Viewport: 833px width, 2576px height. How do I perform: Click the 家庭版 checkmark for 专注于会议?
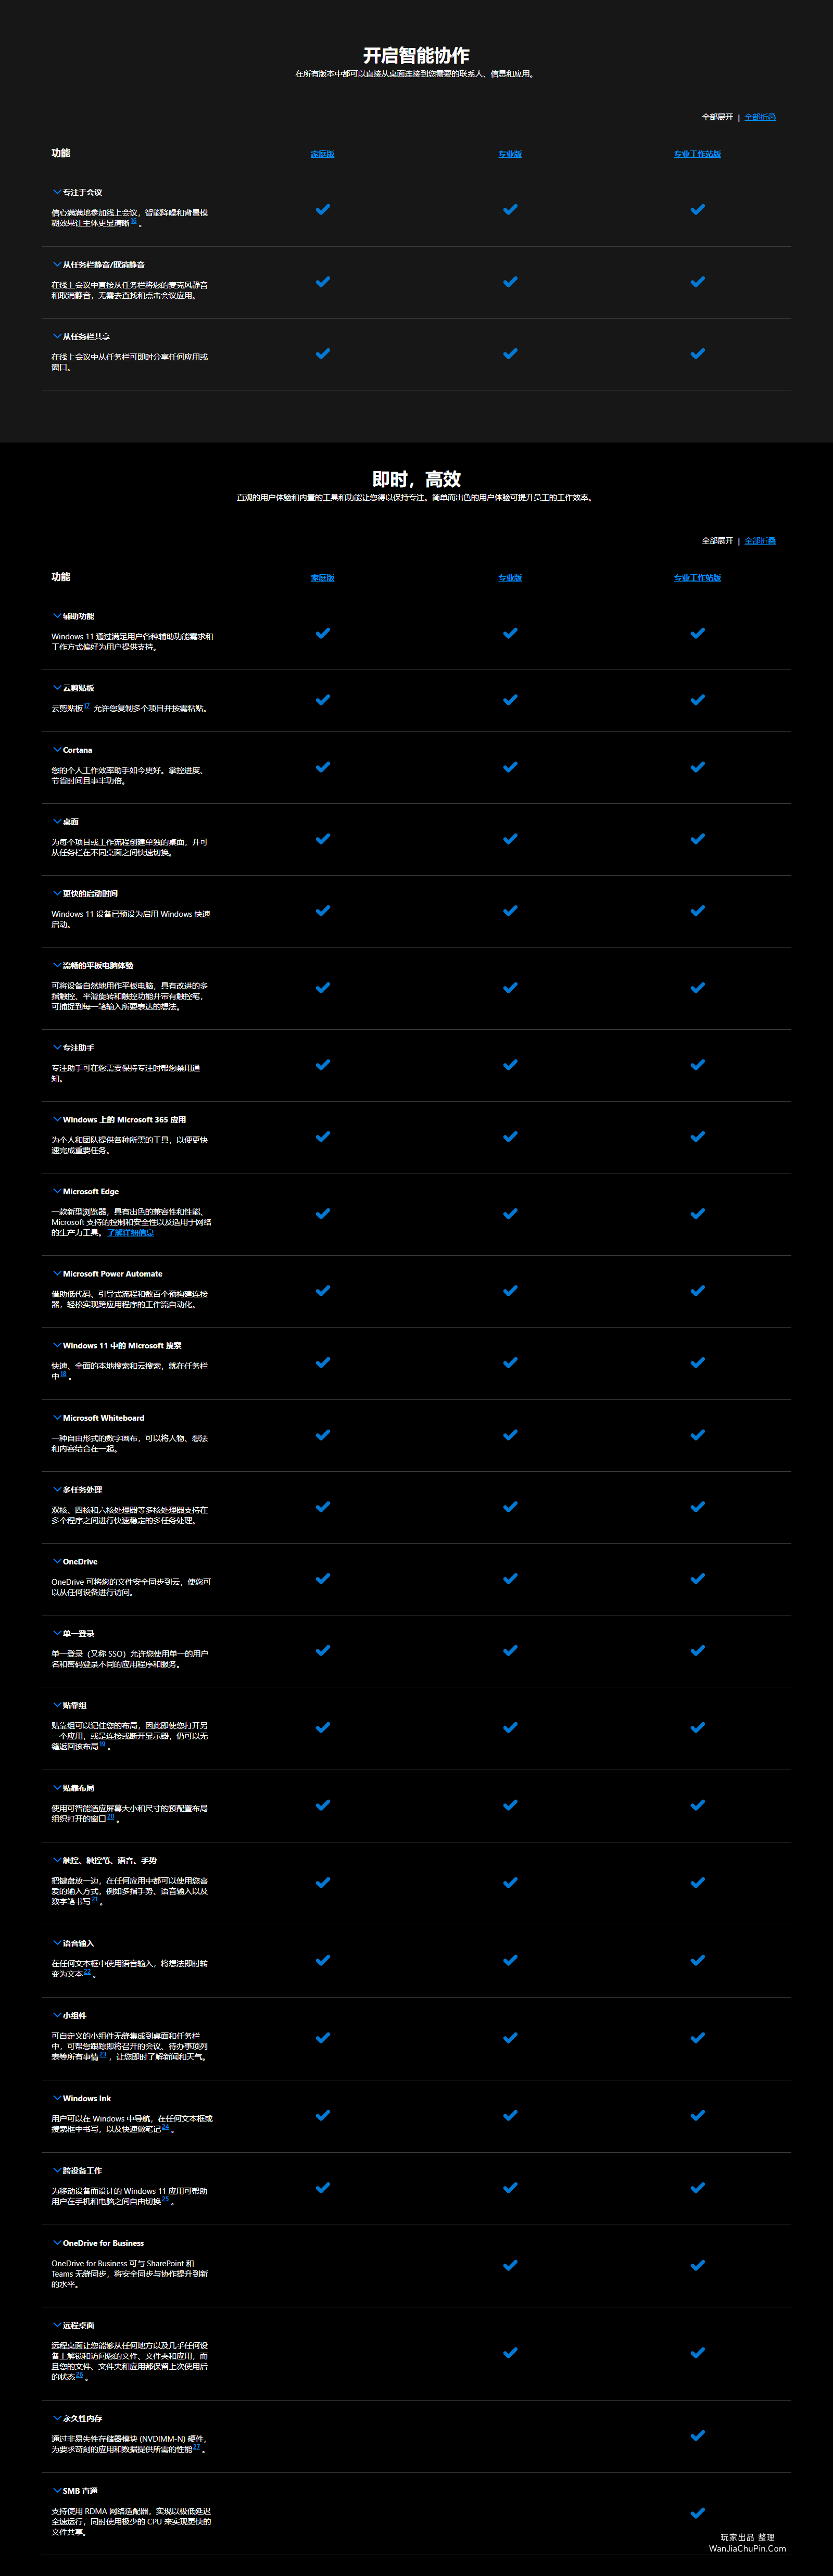(x=323, y=209)
